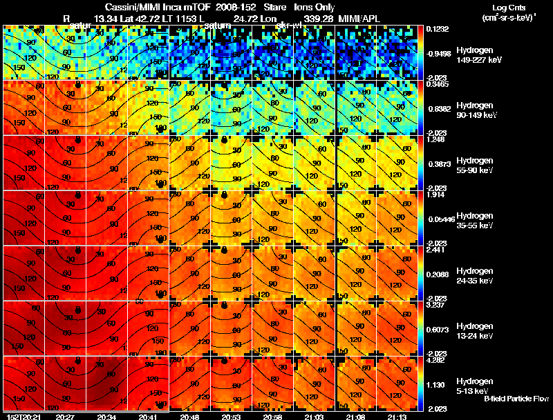Click the '0.8382' color bar value
Viewport: 553px width, 420px height.
(x=440, y=109)
